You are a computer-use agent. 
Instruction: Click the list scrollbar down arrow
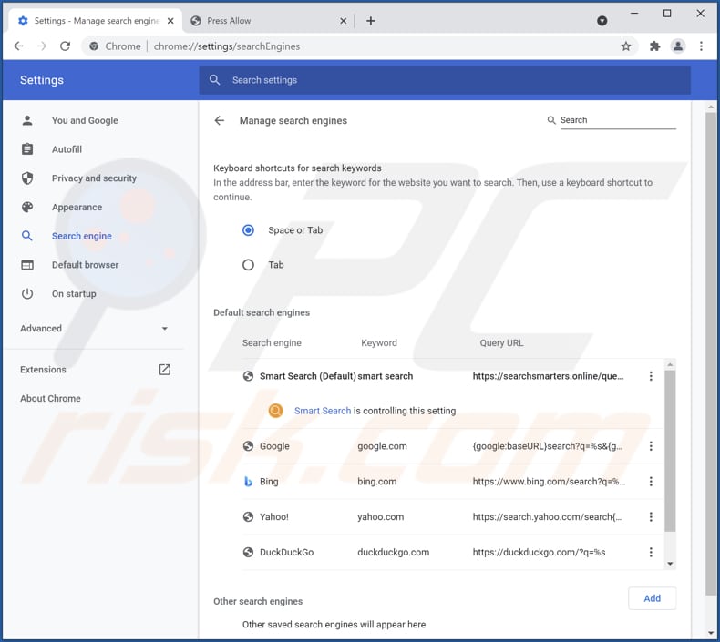pos(670,564)
